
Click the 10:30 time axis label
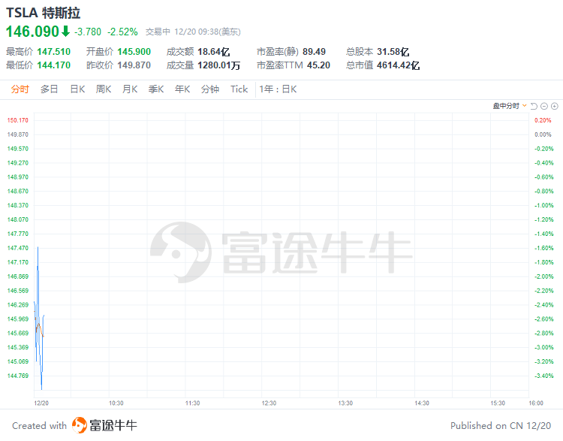[x=116, y=403]
